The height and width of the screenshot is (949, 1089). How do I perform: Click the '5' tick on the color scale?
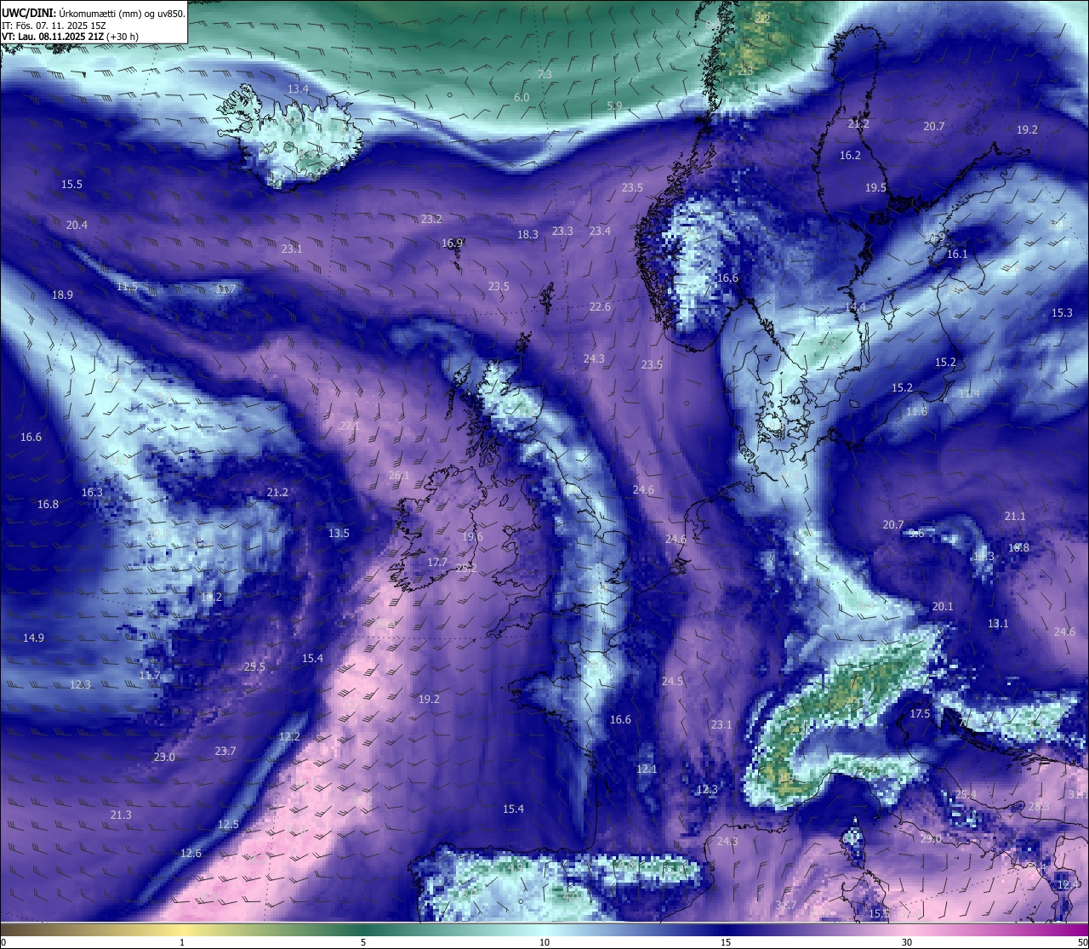(363, 941)
